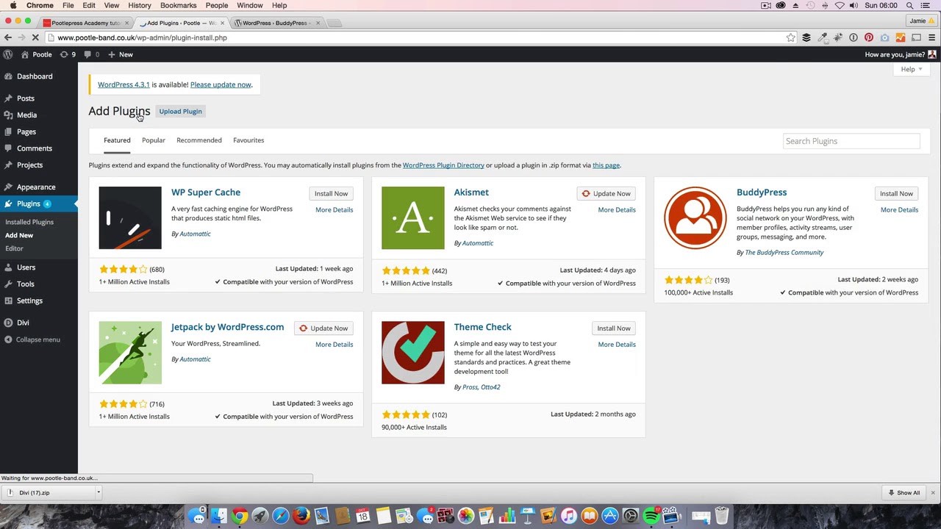Open the Comments section
This screenshot has height=529, width=941.
[x=34, y=148]
